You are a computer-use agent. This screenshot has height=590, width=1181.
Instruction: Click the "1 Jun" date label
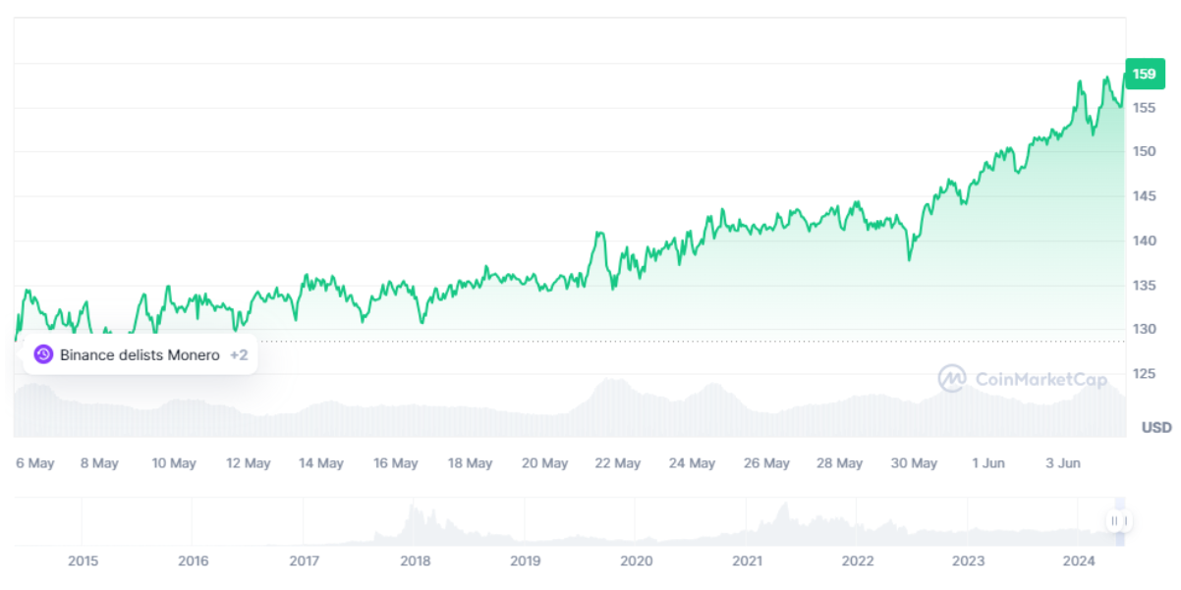(x=988, y=463)
